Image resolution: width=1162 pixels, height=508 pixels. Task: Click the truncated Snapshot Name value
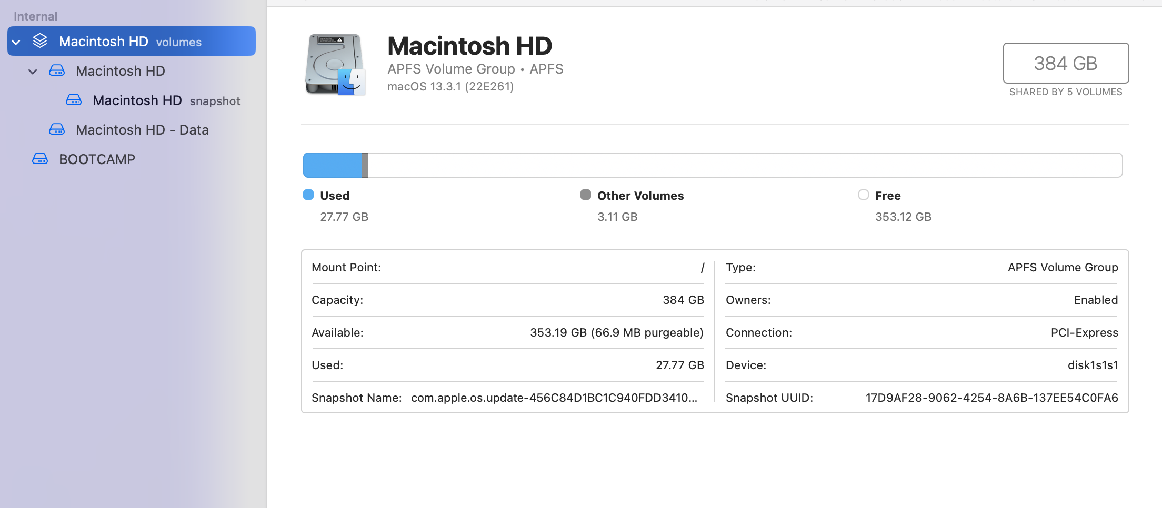pyautogui.click(x=553, y=398)
